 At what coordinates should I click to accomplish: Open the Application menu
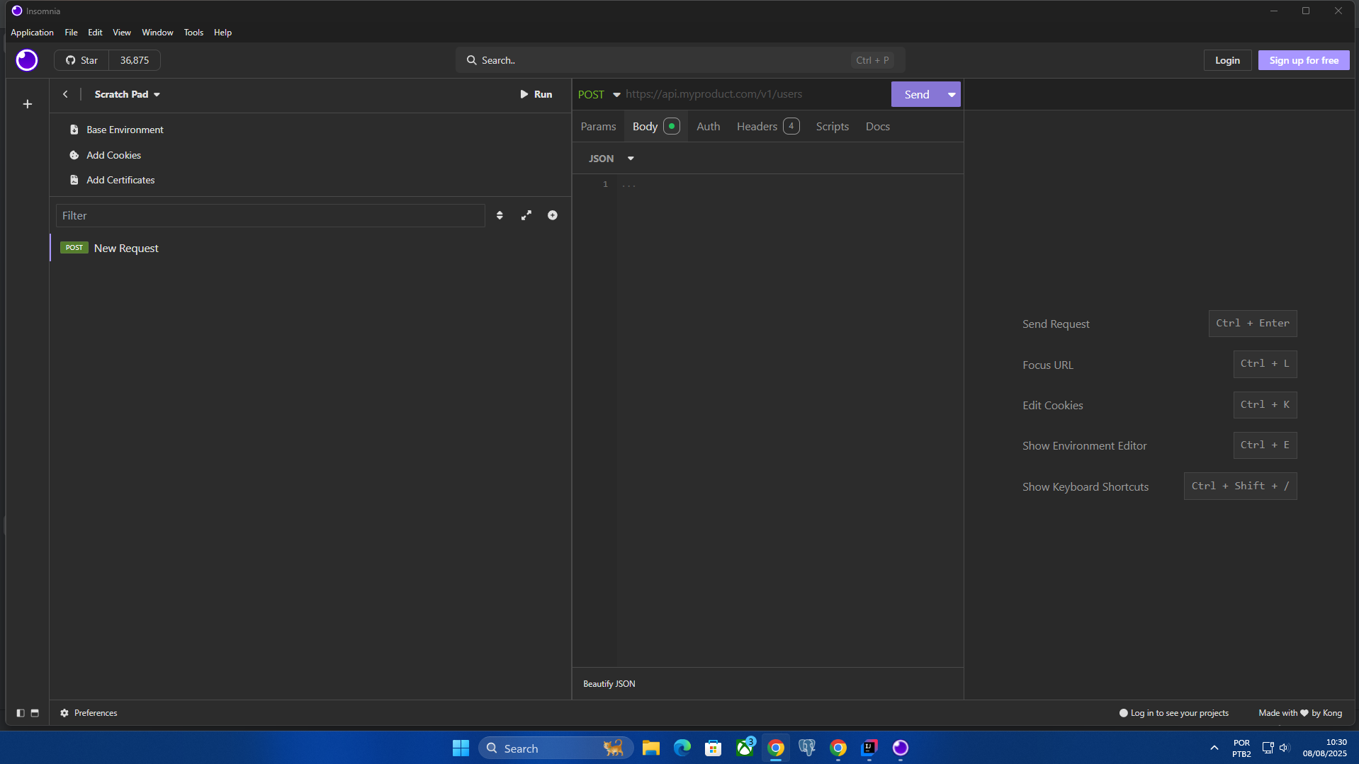[32, 33]
